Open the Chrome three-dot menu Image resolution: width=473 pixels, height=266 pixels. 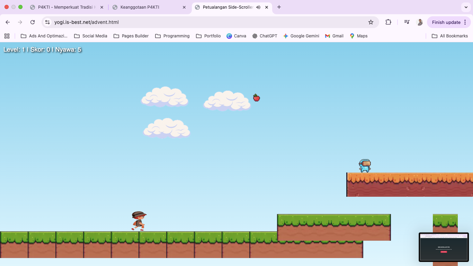(465, 22)
